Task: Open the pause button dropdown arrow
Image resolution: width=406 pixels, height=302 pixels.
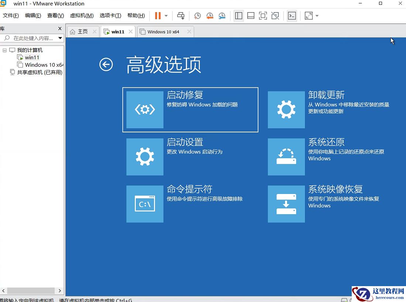Action: [166, 15]
